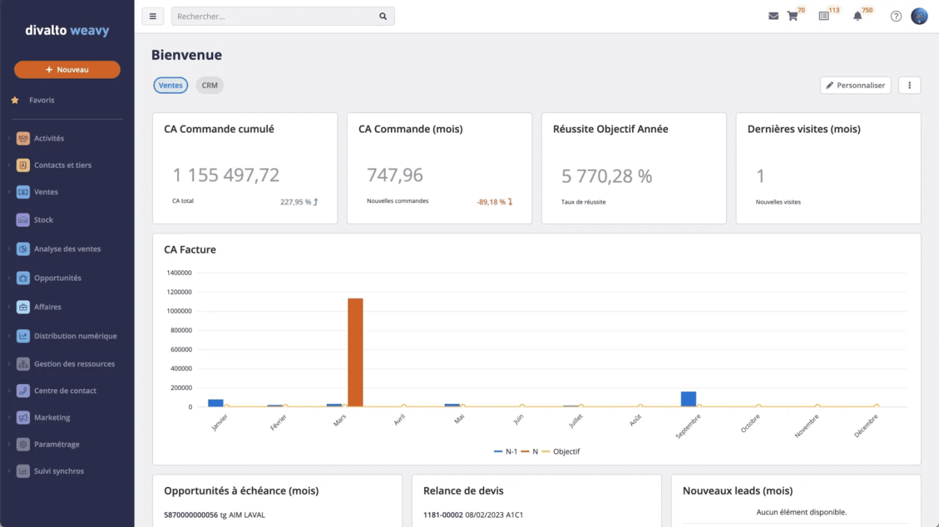
Task: Click the orange Nouveau button
Action: (x=67, y=70)
